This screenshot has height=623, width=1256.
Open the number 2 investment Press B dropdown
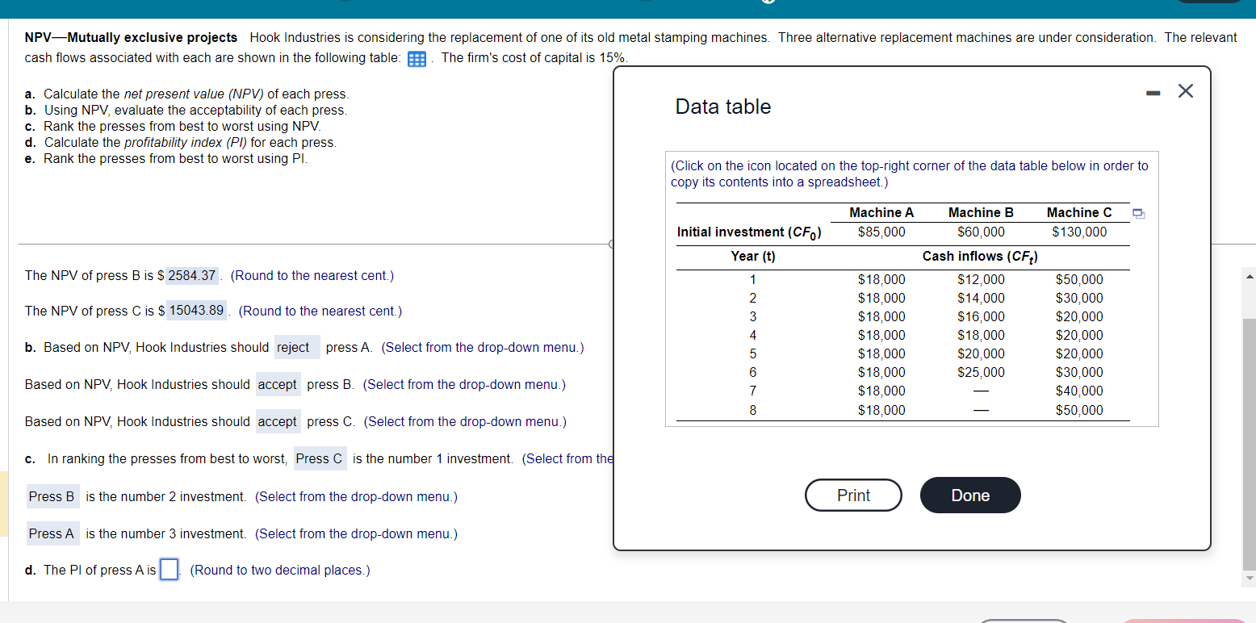[x=53, y=496]
